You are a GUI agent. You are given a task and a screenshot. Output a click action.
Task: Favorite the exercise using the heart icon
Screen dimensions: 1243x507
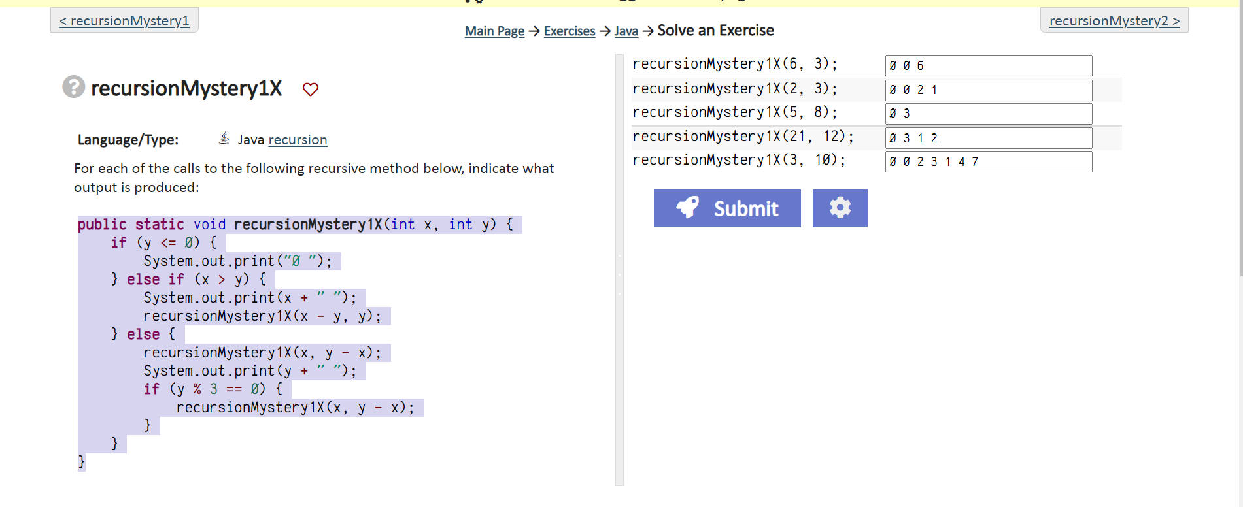(x=311, y=90)
